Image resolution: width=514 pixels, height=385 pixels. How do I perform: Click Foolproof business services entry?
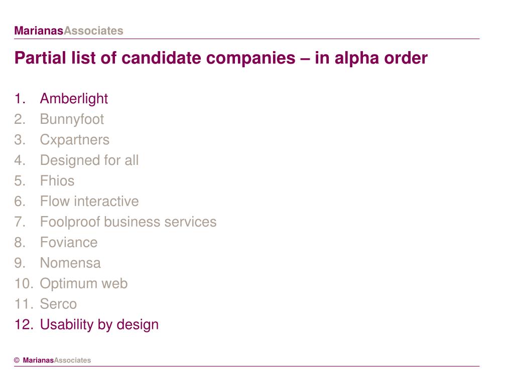128,222
